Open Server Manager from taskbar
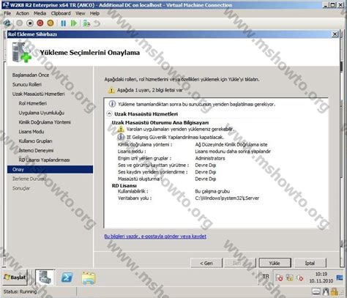The height and width of the screenshot is (298, 347). point(45,277)
